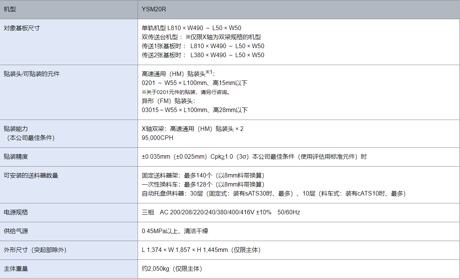Screen dimensions: 460x279
Task: Click the 传送2张基板时 L380 size line
Action: coord(203,55)
